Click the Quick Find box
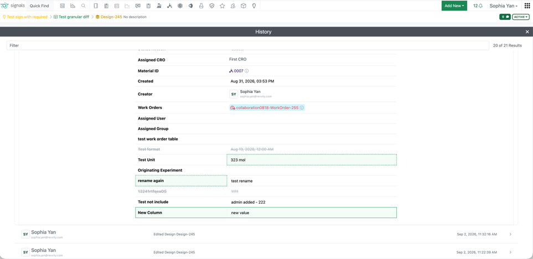 coord(39,6)
